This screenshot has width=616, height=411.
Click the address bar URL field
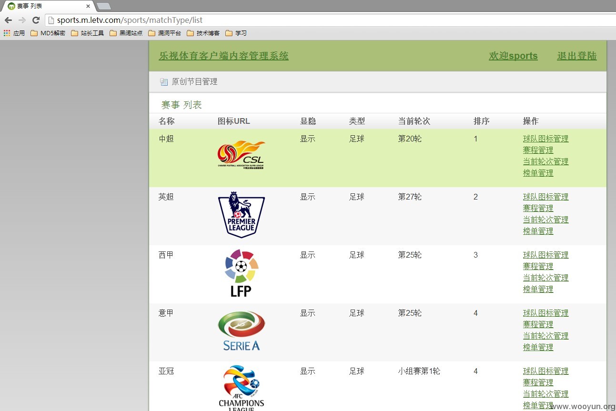point(331,20)
